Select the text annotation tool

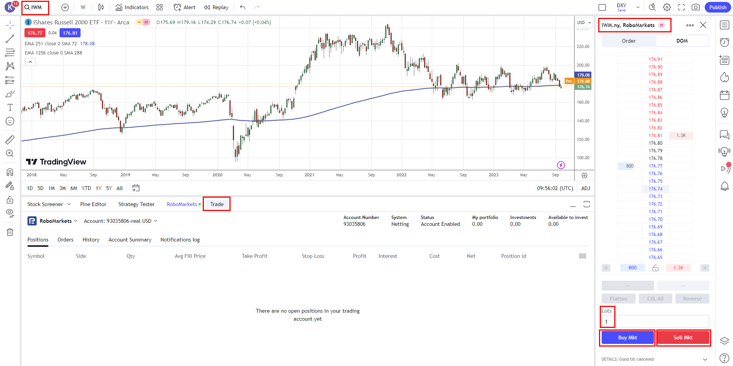coord(10,107)
